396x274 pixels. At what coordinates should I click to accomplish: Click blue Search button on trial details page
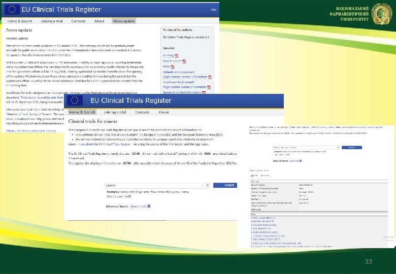coord(351,147)
